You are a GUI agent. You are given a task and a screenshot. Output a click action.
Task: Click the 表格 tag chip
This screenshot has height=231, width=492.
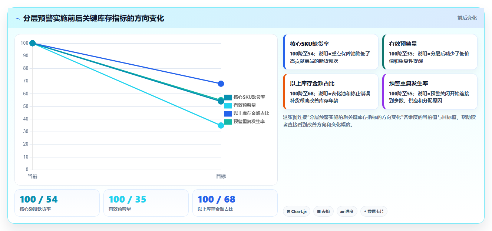tap(323, 211)
